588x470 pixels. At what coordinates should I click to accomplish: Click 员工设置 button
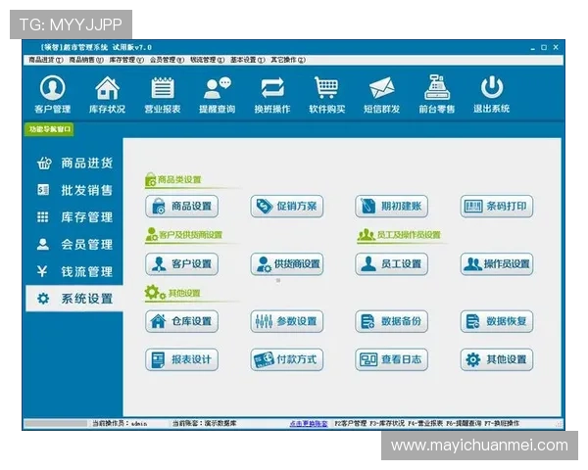pos(391,263)
